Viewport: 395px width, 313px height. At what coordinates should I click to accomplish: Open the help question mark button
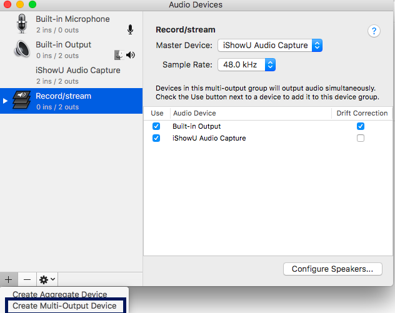374,31
